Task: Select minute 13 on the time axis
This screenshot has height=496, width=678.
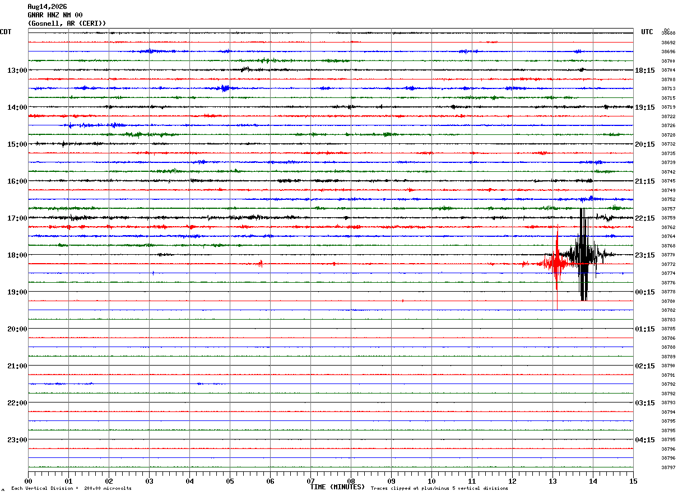Action: pyautogui.click(x=552, y=481)
